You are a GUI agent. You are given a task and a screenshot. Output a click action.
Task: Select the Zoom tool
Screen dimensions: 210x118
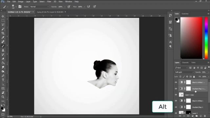3,97
